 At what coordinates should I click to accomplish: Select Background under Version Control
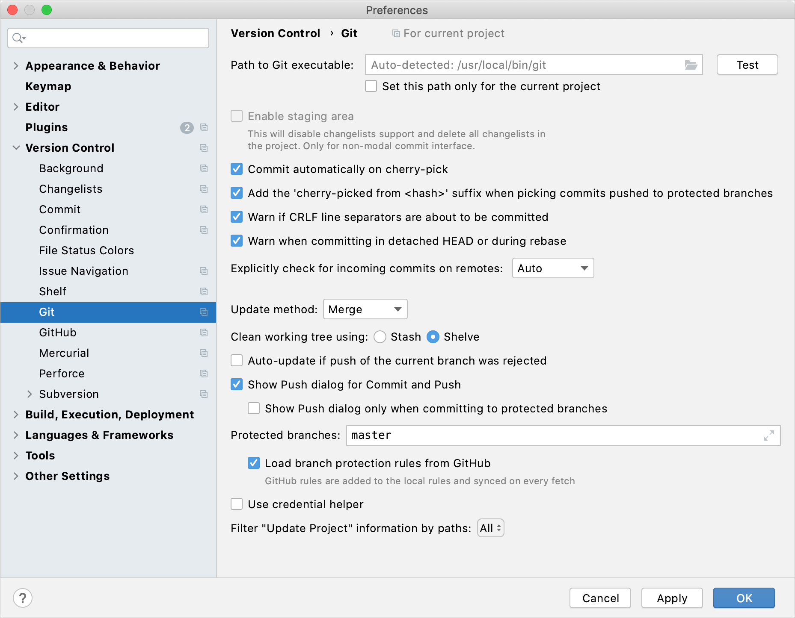71,168
